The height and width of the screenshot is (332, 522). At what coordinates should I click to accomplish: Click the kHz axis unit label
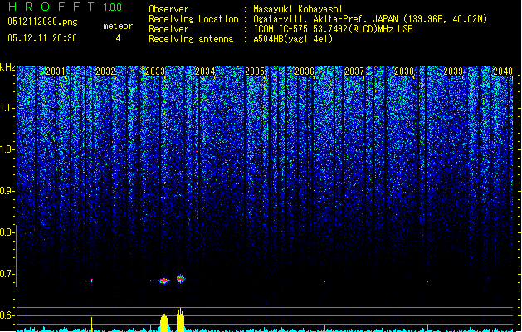(7, 67)
